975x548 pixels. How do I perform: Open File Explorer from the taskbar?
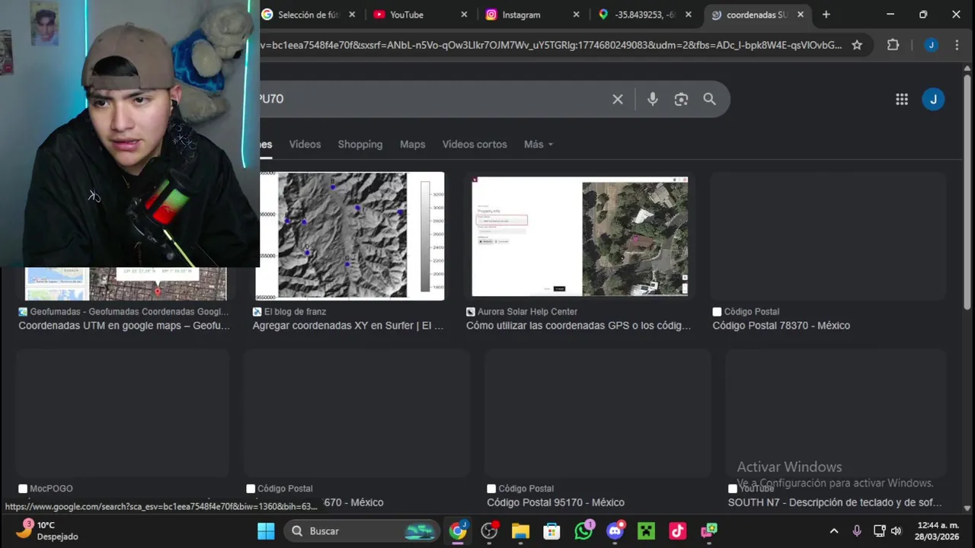point(520,530)
